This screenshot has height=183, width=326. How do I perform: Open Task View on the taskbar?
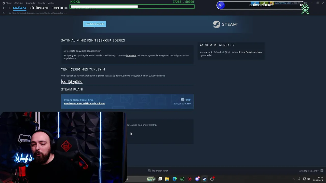(160, 179)
